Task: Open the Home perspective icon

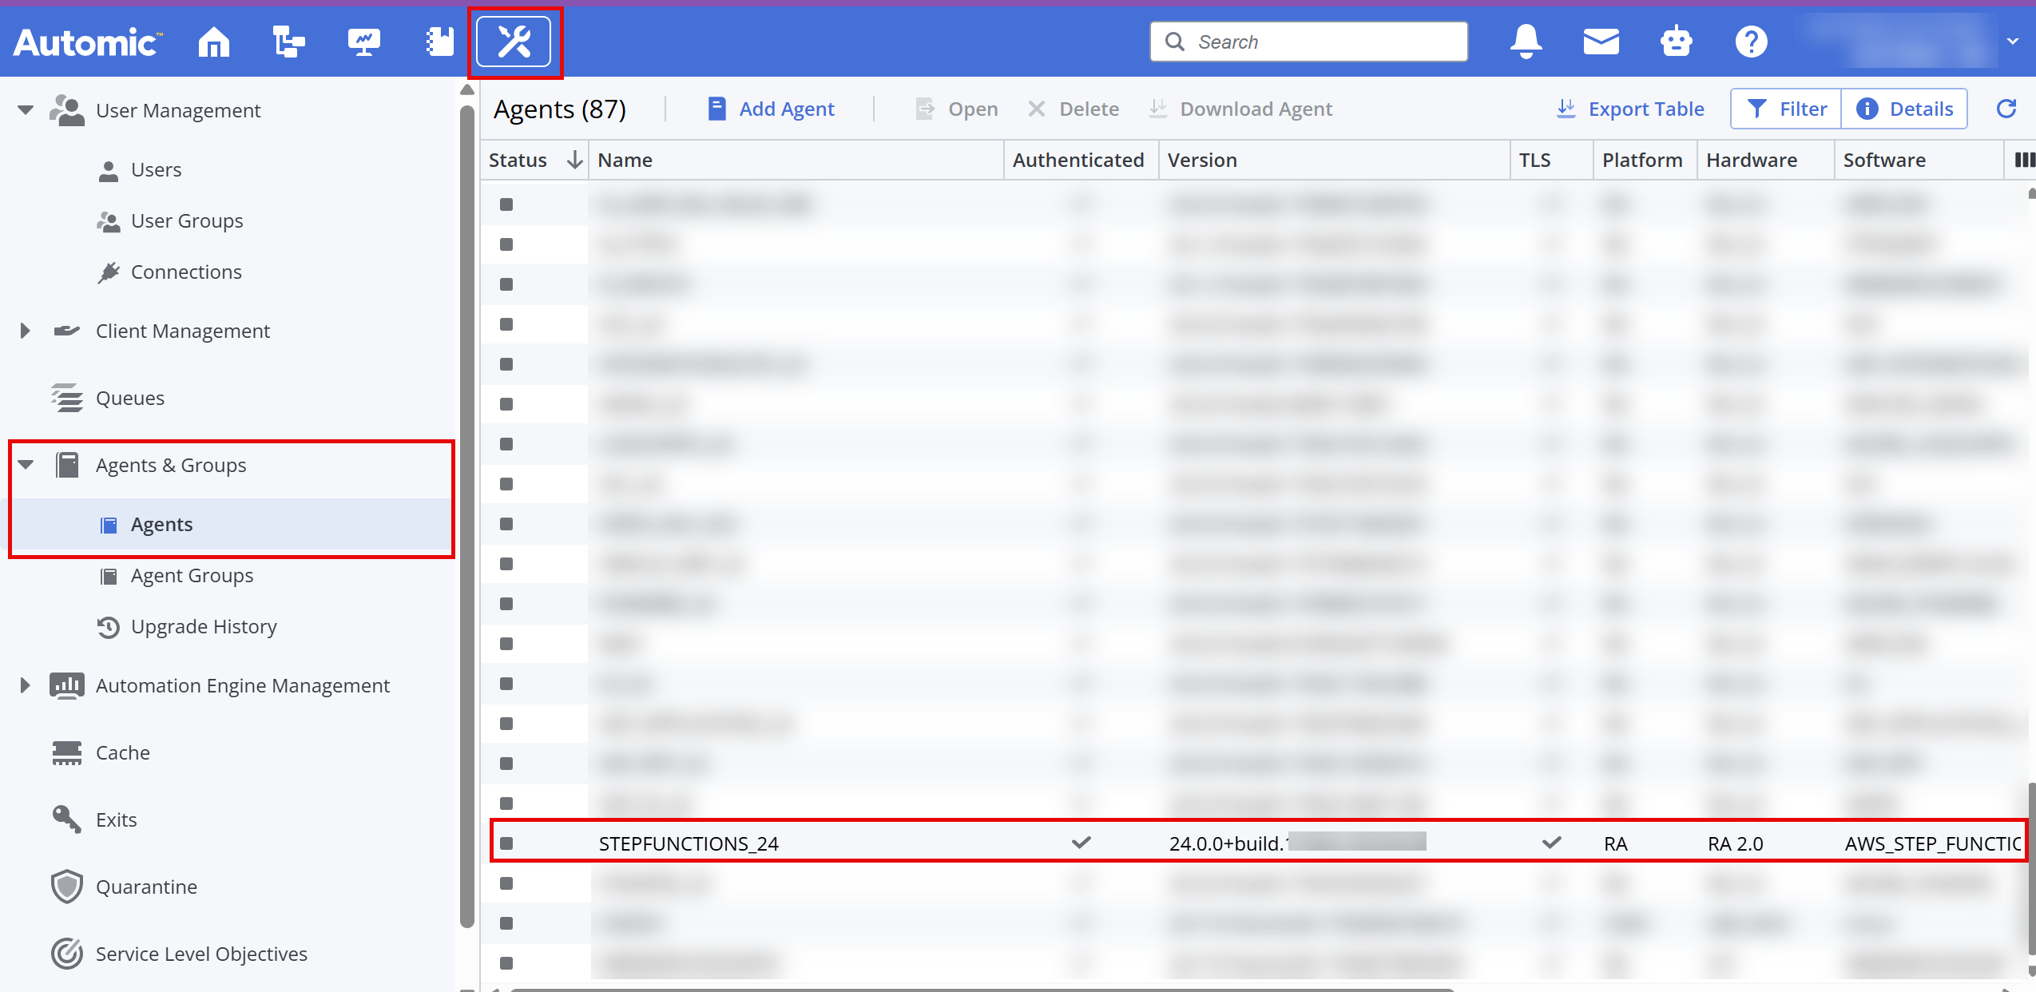Action: coord(213,42)
